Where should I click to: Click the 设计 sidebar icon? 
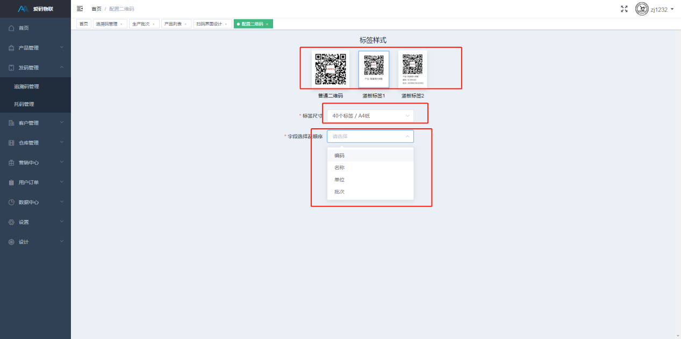(x=11, y=242)
